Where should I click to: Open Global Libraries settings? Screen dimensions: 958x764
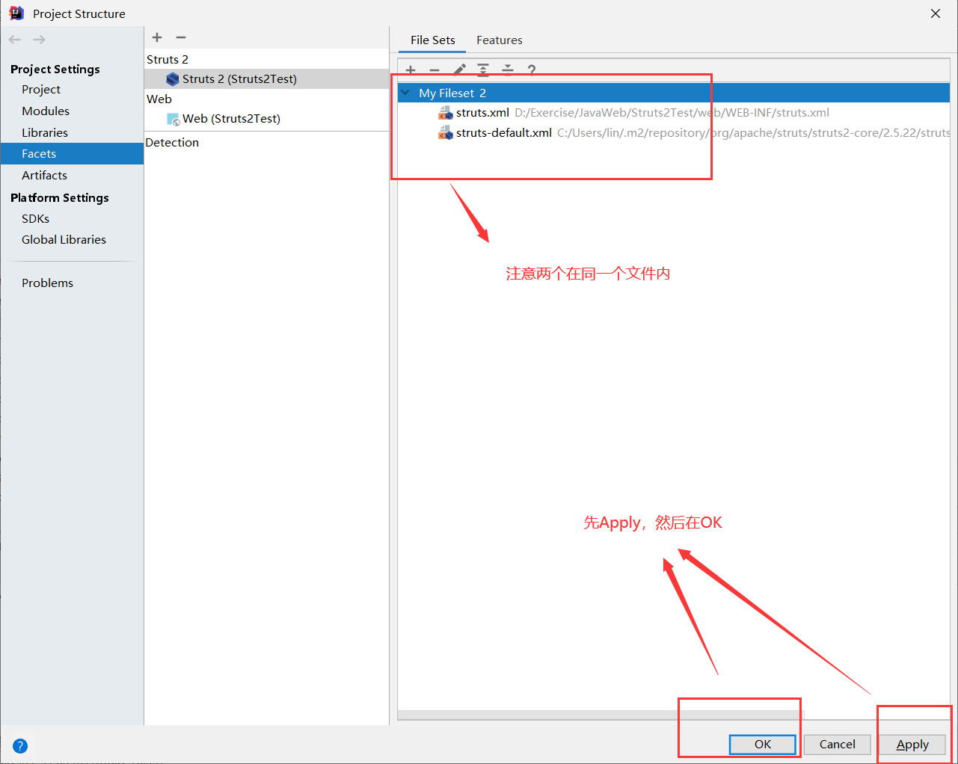(x=64, y=239)
